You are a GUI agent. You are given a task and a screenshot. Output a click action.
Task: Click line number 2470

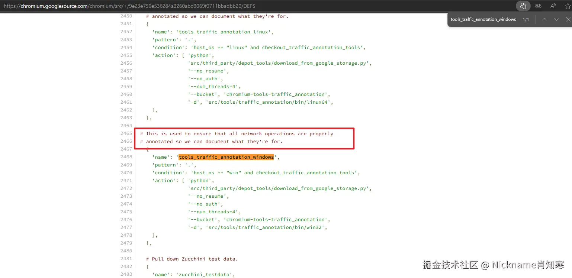coord(126,172)
